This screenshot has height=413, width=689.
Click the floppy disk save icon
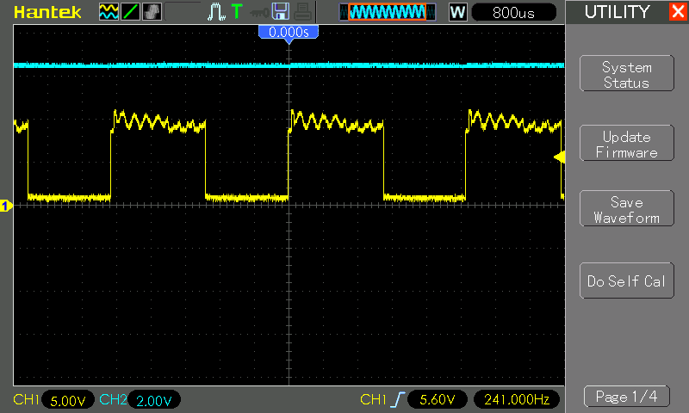pyautogui.click(x=280, y=11)
